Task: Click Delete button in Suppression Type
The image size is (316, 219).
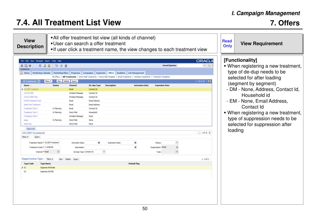Action: (68, 159)
